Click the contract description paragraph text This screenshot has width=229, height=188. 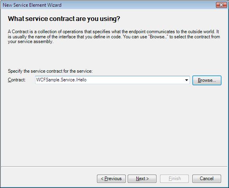[x=114, y=37]
